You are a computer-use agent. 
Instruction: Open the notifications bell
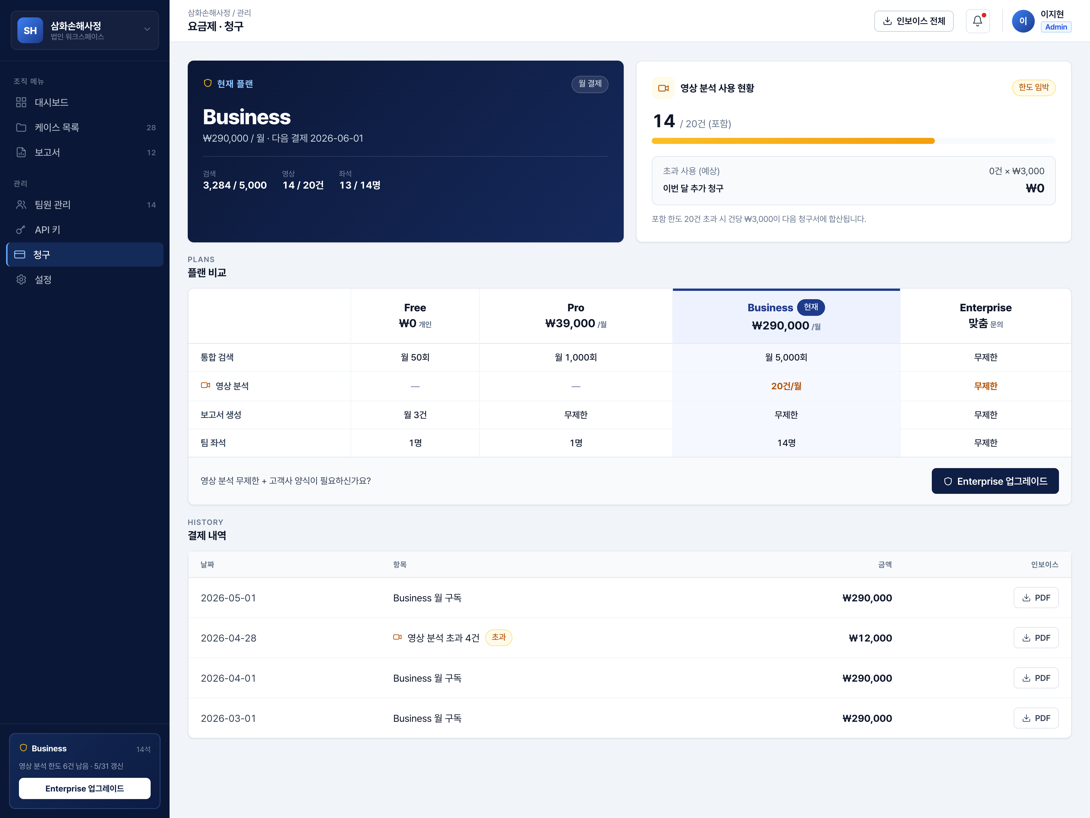[x=977, y=21]
